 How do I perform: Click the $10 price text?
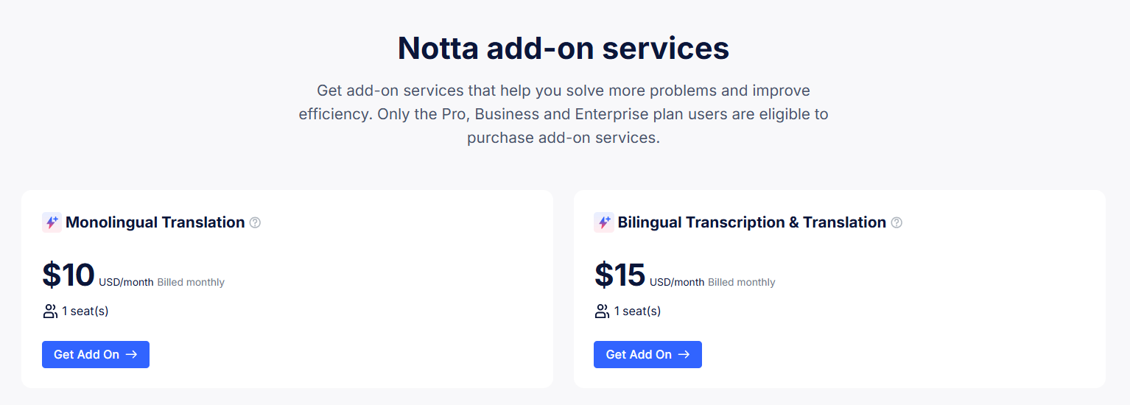[69, 275]
